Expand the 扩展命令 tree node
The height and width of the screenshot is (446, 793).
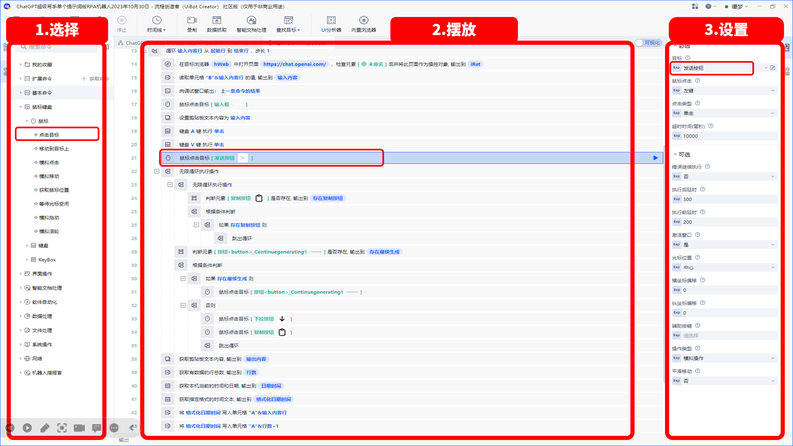click(21, 78)
